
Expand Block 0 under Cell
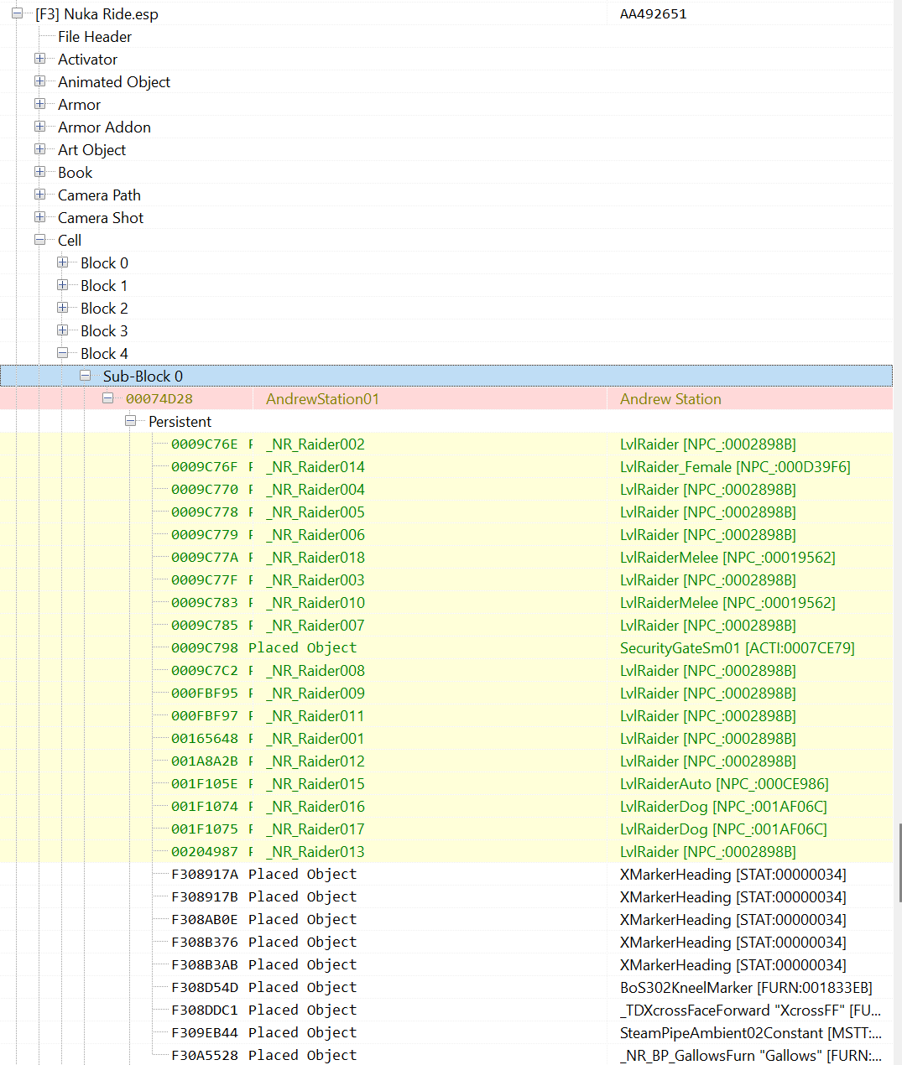(62, 262)
